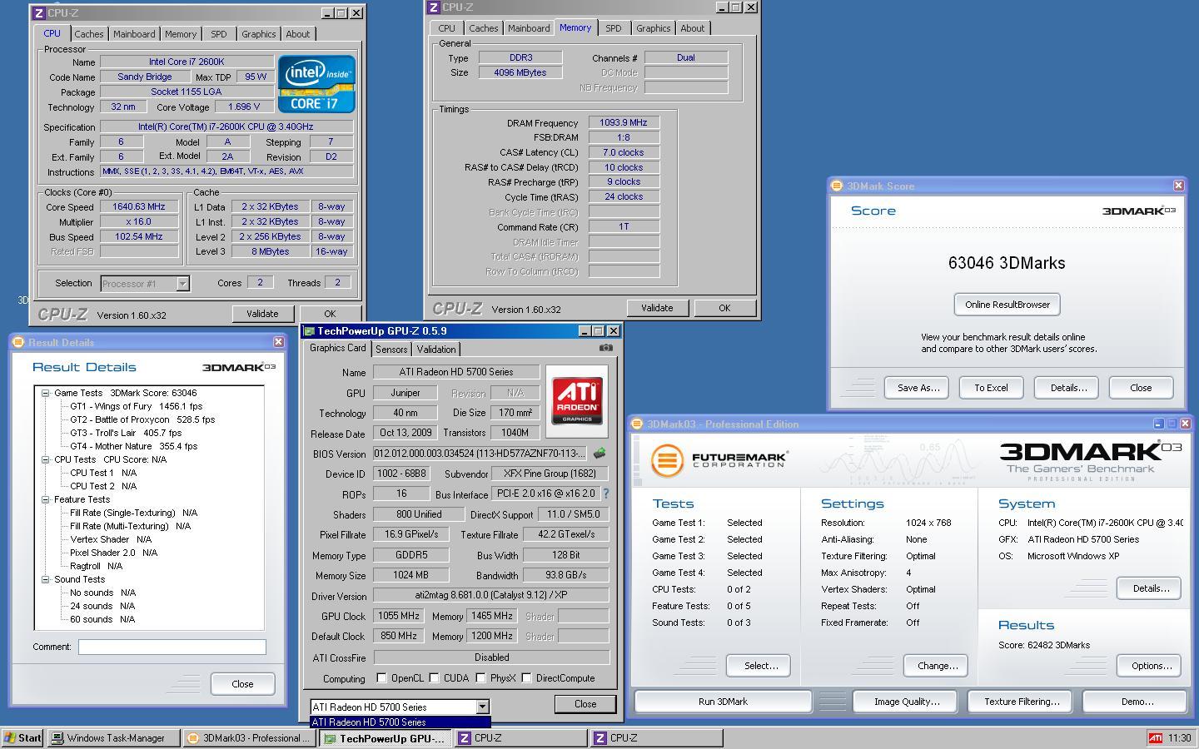Enable the CUDA checkbox

click(435, 678)
